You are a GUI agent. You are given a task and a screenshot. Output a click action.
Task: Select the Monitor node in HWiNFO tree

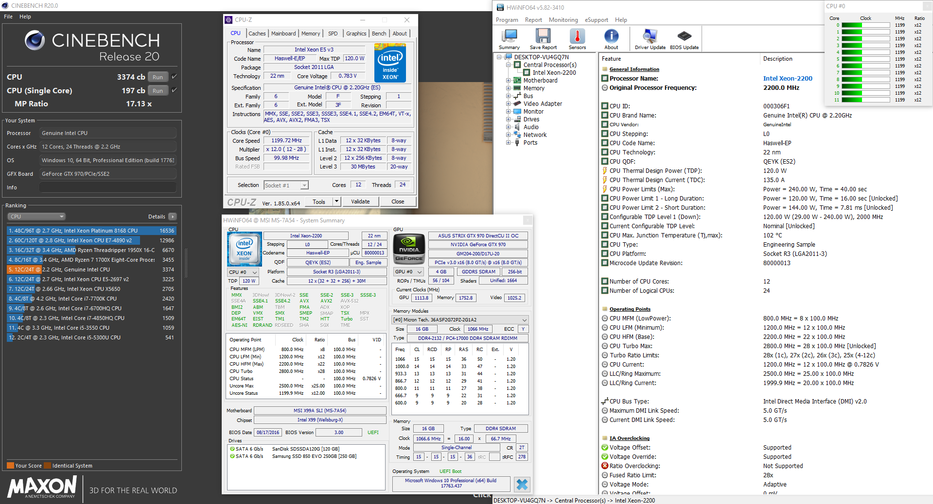click(x=533, y=112)
